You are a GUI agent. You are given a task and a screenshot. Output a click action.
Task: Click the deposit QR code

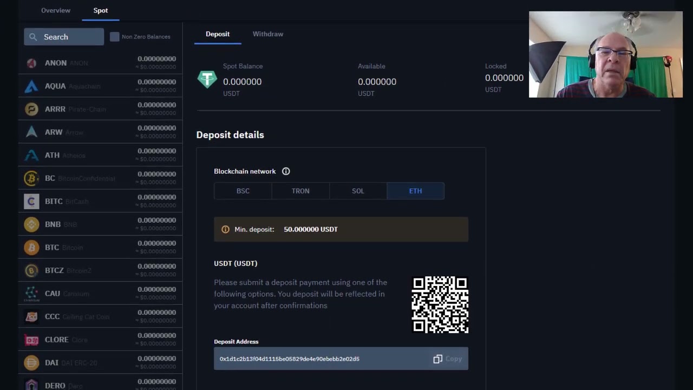tap(440, 304)
